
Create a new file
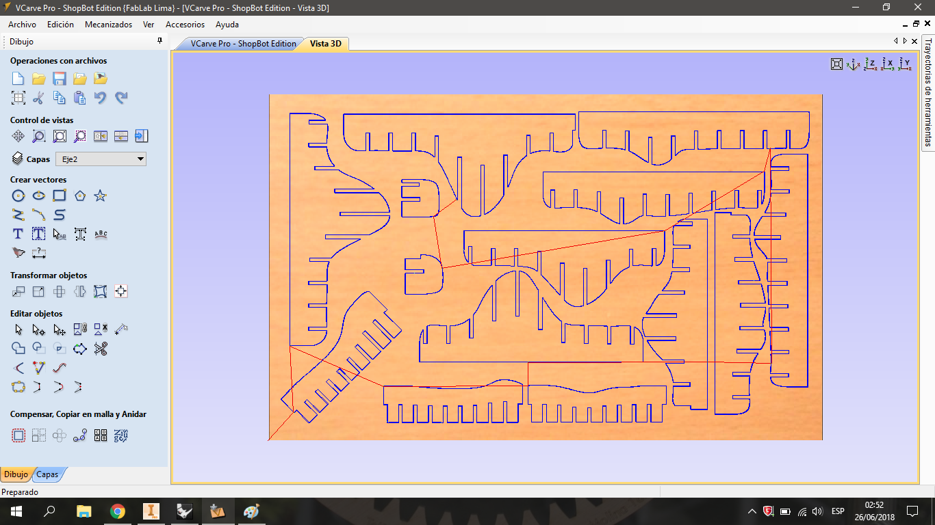18,78
